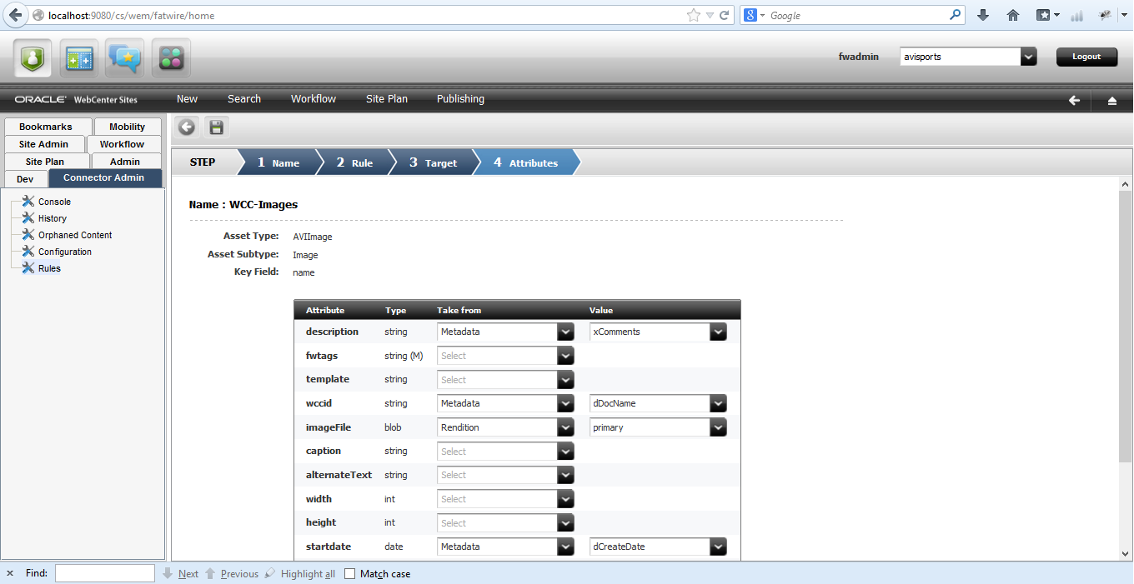Open the Publishing menu

[x=460, y=99]
